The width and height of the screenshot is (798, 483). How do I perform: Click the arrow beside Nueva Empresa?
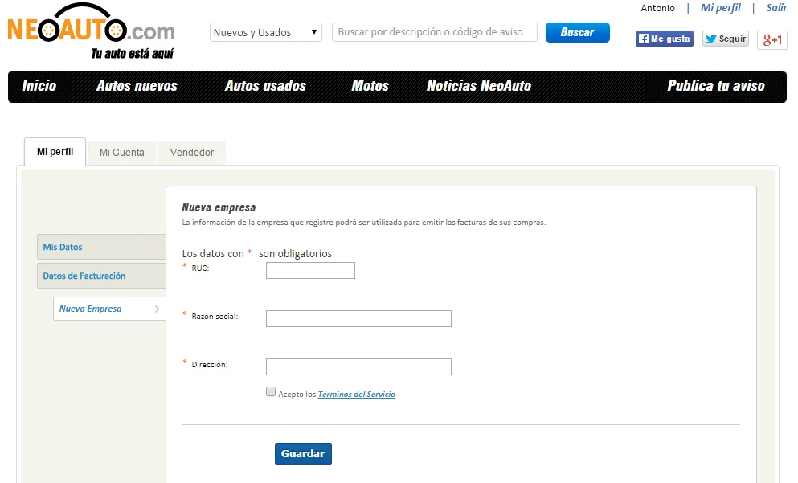(x=157, y=309)
